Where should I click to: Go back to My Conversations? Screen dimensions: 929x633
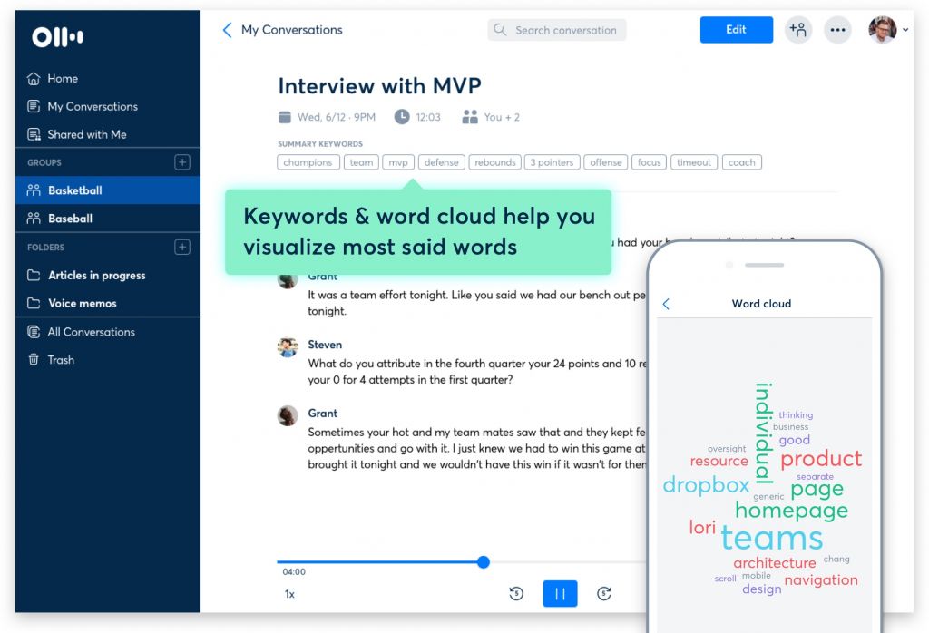coord(282,30)
